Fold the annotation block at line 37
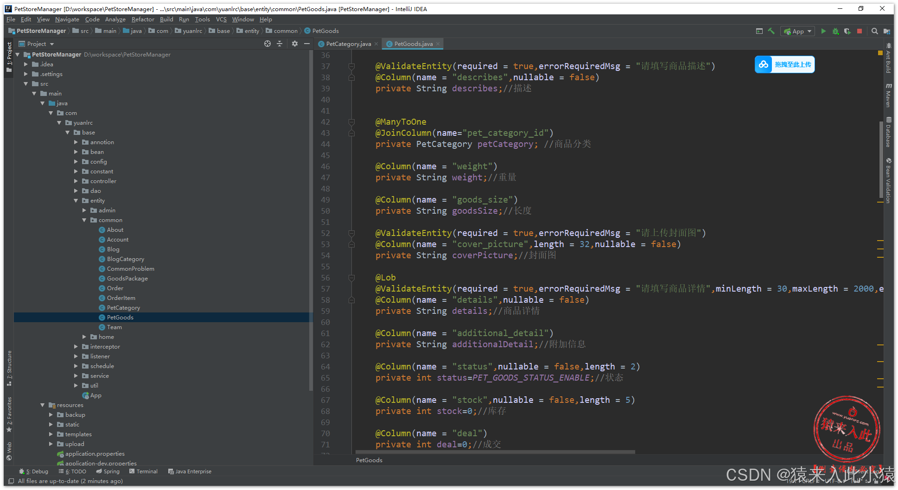The width and height of the screenshot is (898, 490). (x=351, y=66)
